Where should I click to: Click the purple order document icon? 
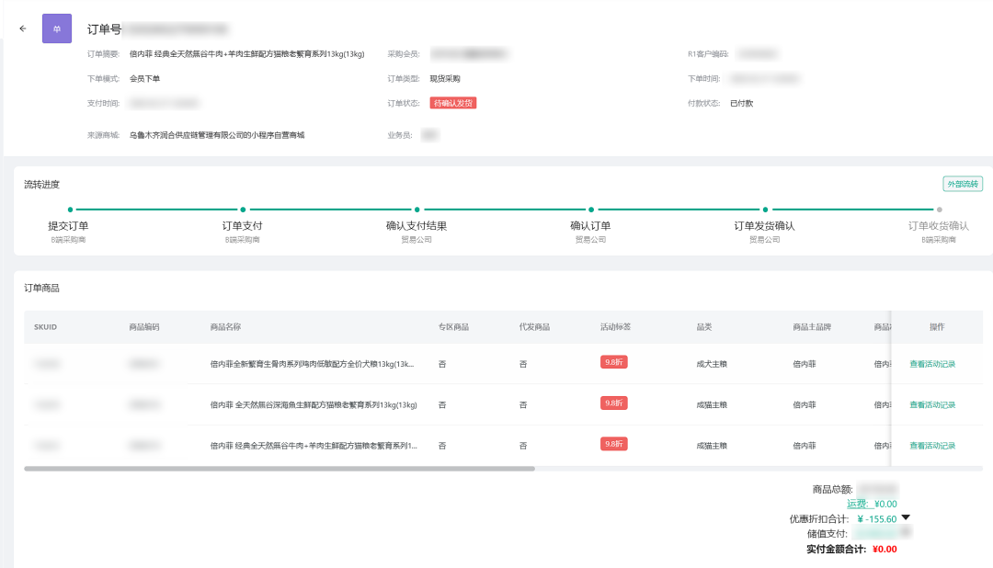coord(57,29)
